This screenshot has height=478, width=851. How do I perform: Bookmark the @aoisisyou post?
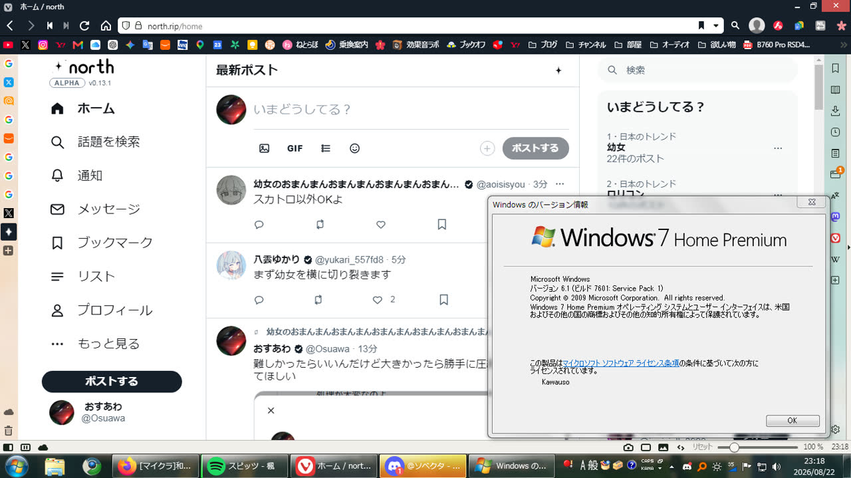tap(441, 225)
